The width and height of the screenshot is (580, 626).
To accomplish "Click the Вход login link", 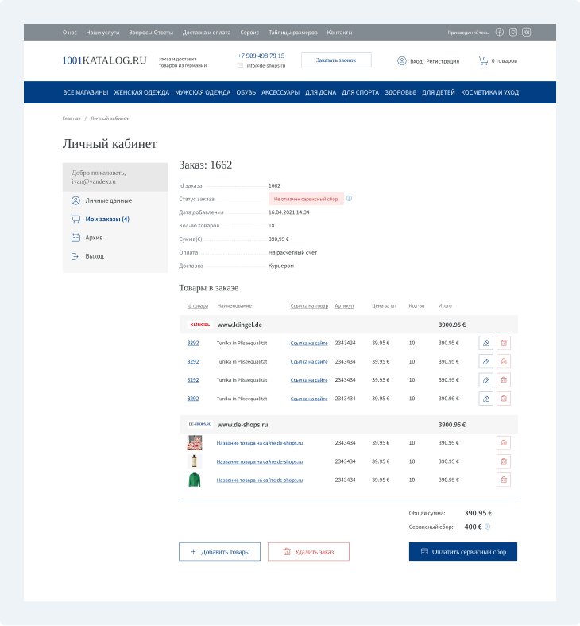I will tap(416, 61).
